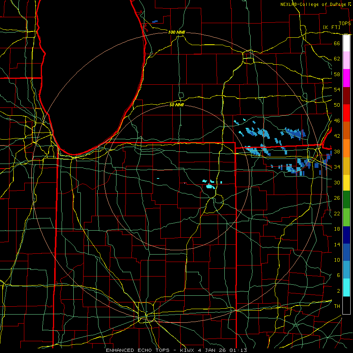Image resolution: width=353 pixels, height=353 pixels.
Task: Pick the gold mustard legend swatch
Action: pyautogui.click(x=346, y=166)
